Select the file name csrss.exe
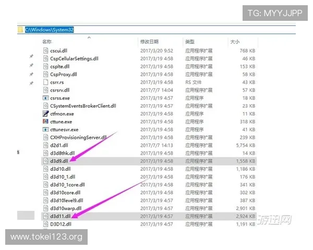313x250 pixels. coord(60,98)
